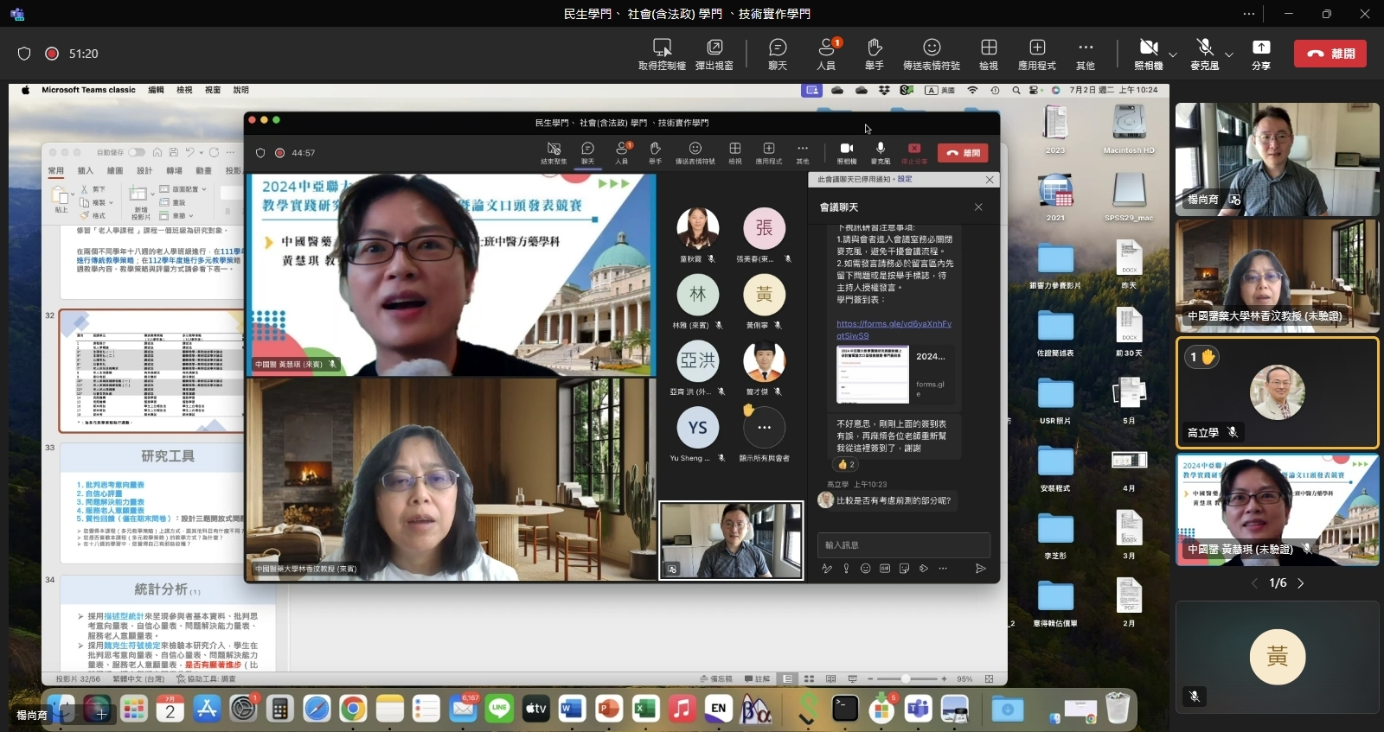Expand microphone device options arrow
Viewport: 1384px width, 732px height.
pyautogui.click(x=1228, y=54)
